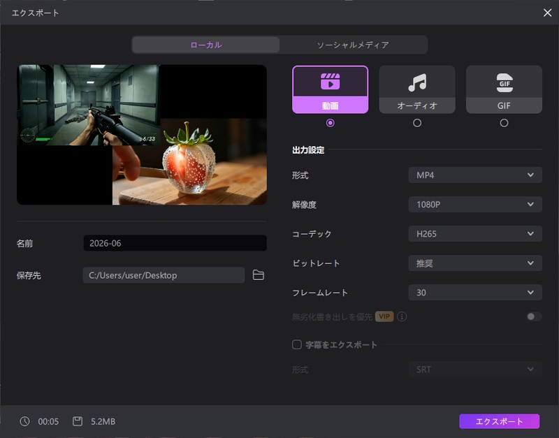
Task: Click the file size disk icon
Action: pyautogui.click(x=78, y=421)
